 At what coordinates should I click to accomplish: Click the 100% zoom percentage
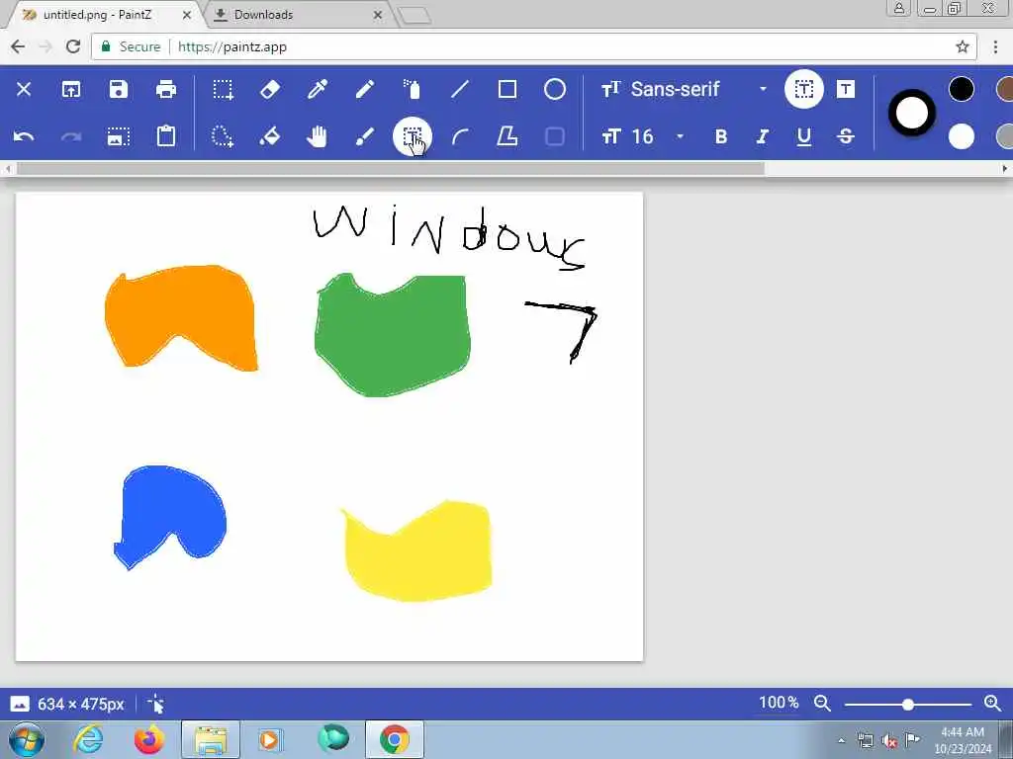click(779, 703)
